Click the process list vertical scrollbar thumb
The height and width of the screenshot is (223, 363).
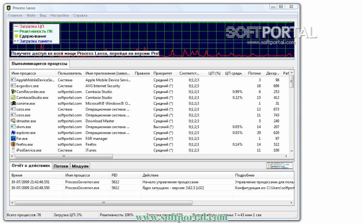(x=291, y=82)
